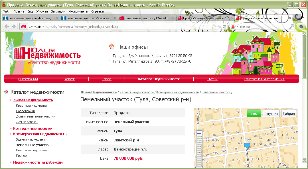Open 'Спрос' navigation link
This screenshot has height=169, width=308.
pos(106,79)
